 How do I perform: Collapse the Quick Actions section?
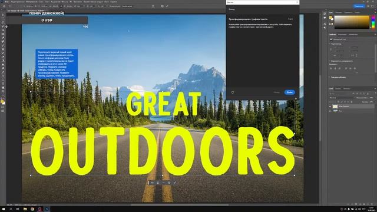point(330,77)
